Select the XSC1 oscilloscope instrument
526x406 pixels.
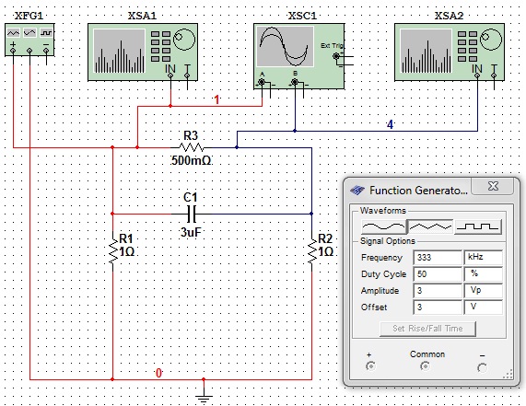[x=298, y=56]
